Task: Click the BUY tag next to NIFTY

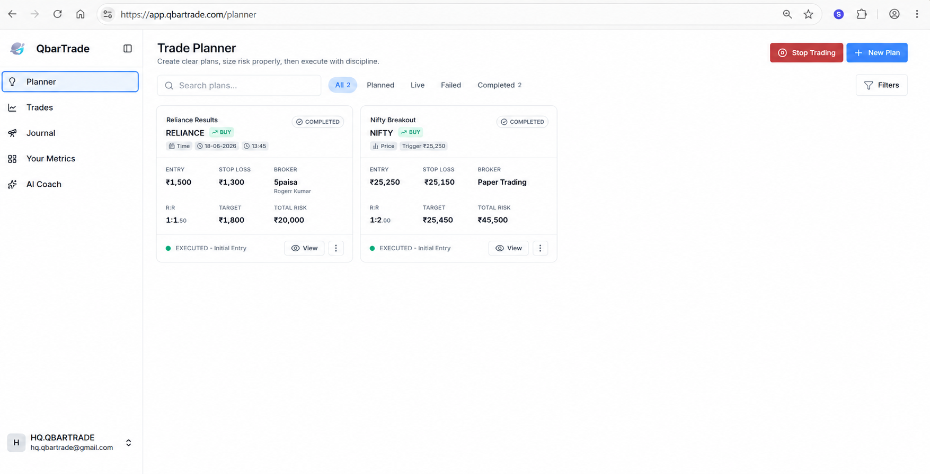Action: point(411,132)
